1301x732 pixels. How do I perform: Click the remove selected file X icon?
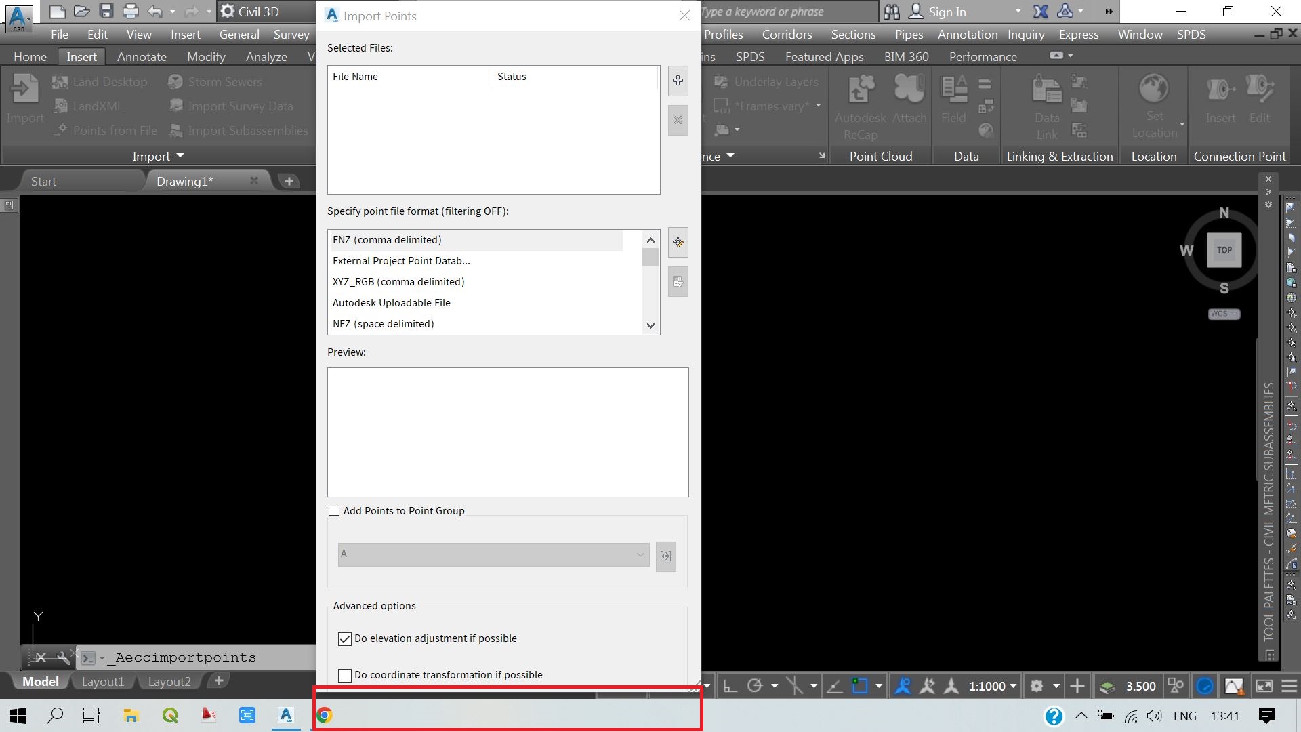pyautogui.click(x=678, y=120)
